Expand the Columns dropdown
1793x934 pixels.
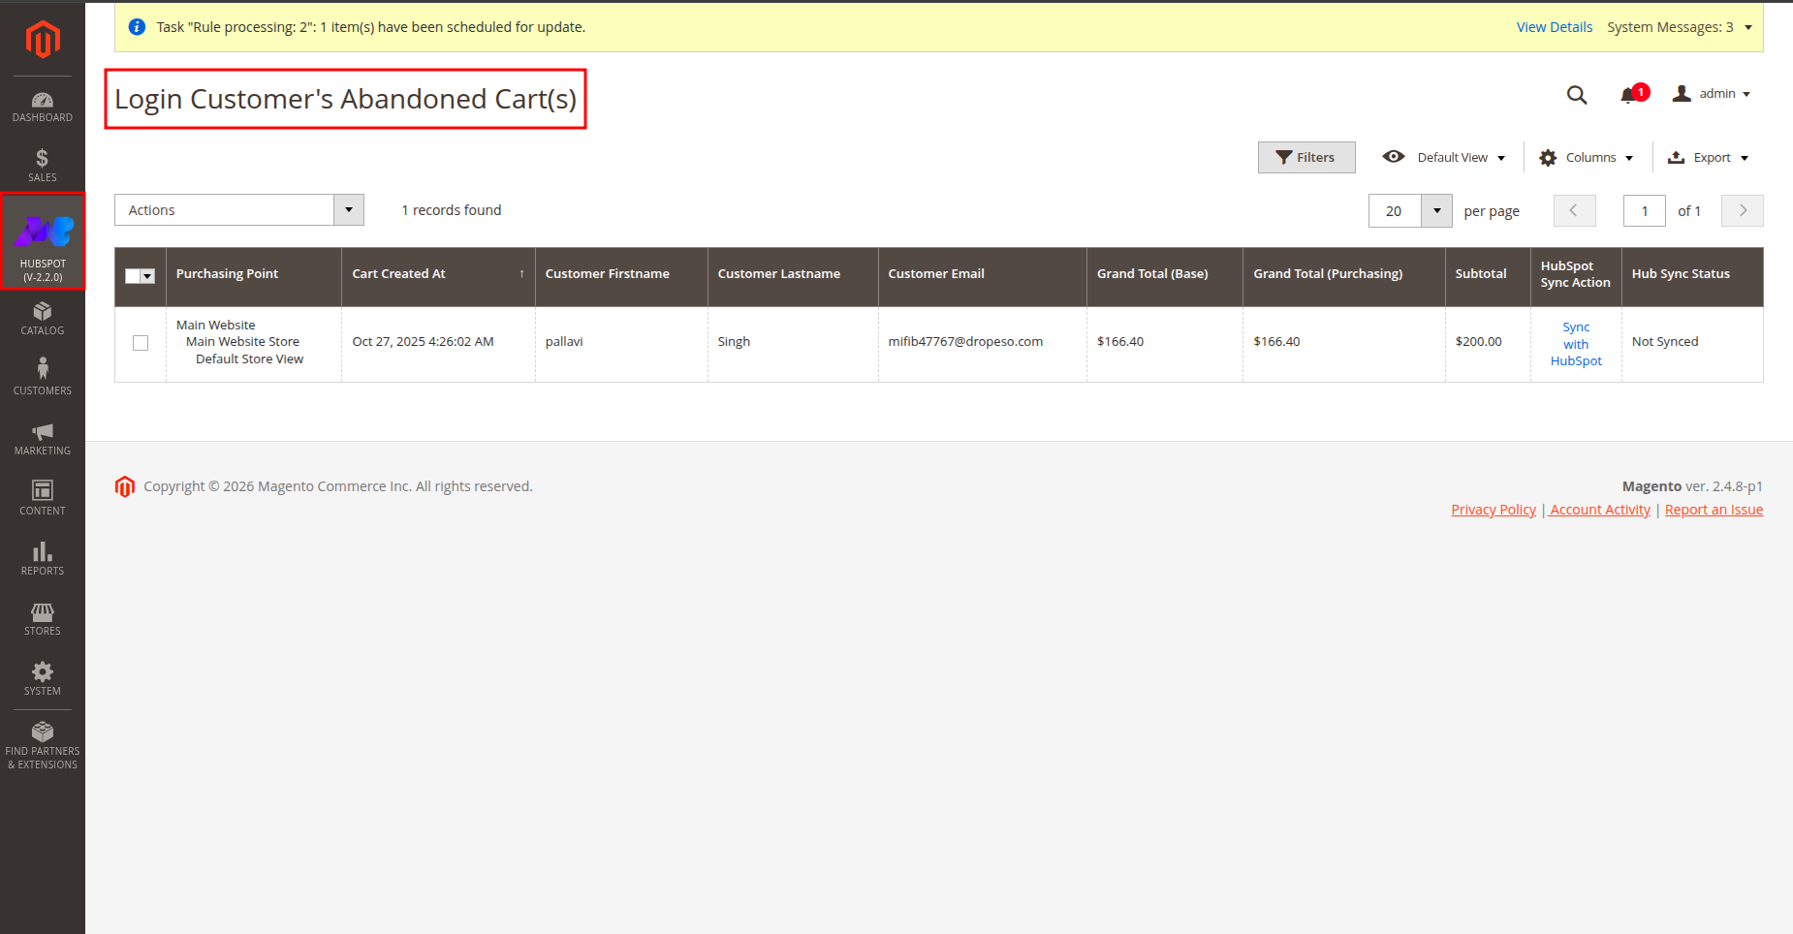coord(1587,158)
